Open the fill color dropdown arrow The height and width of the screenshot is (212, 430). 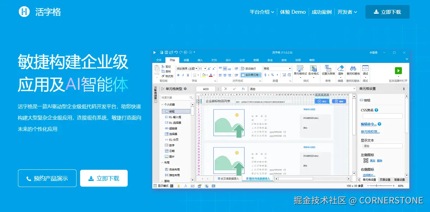click(207, 75)
